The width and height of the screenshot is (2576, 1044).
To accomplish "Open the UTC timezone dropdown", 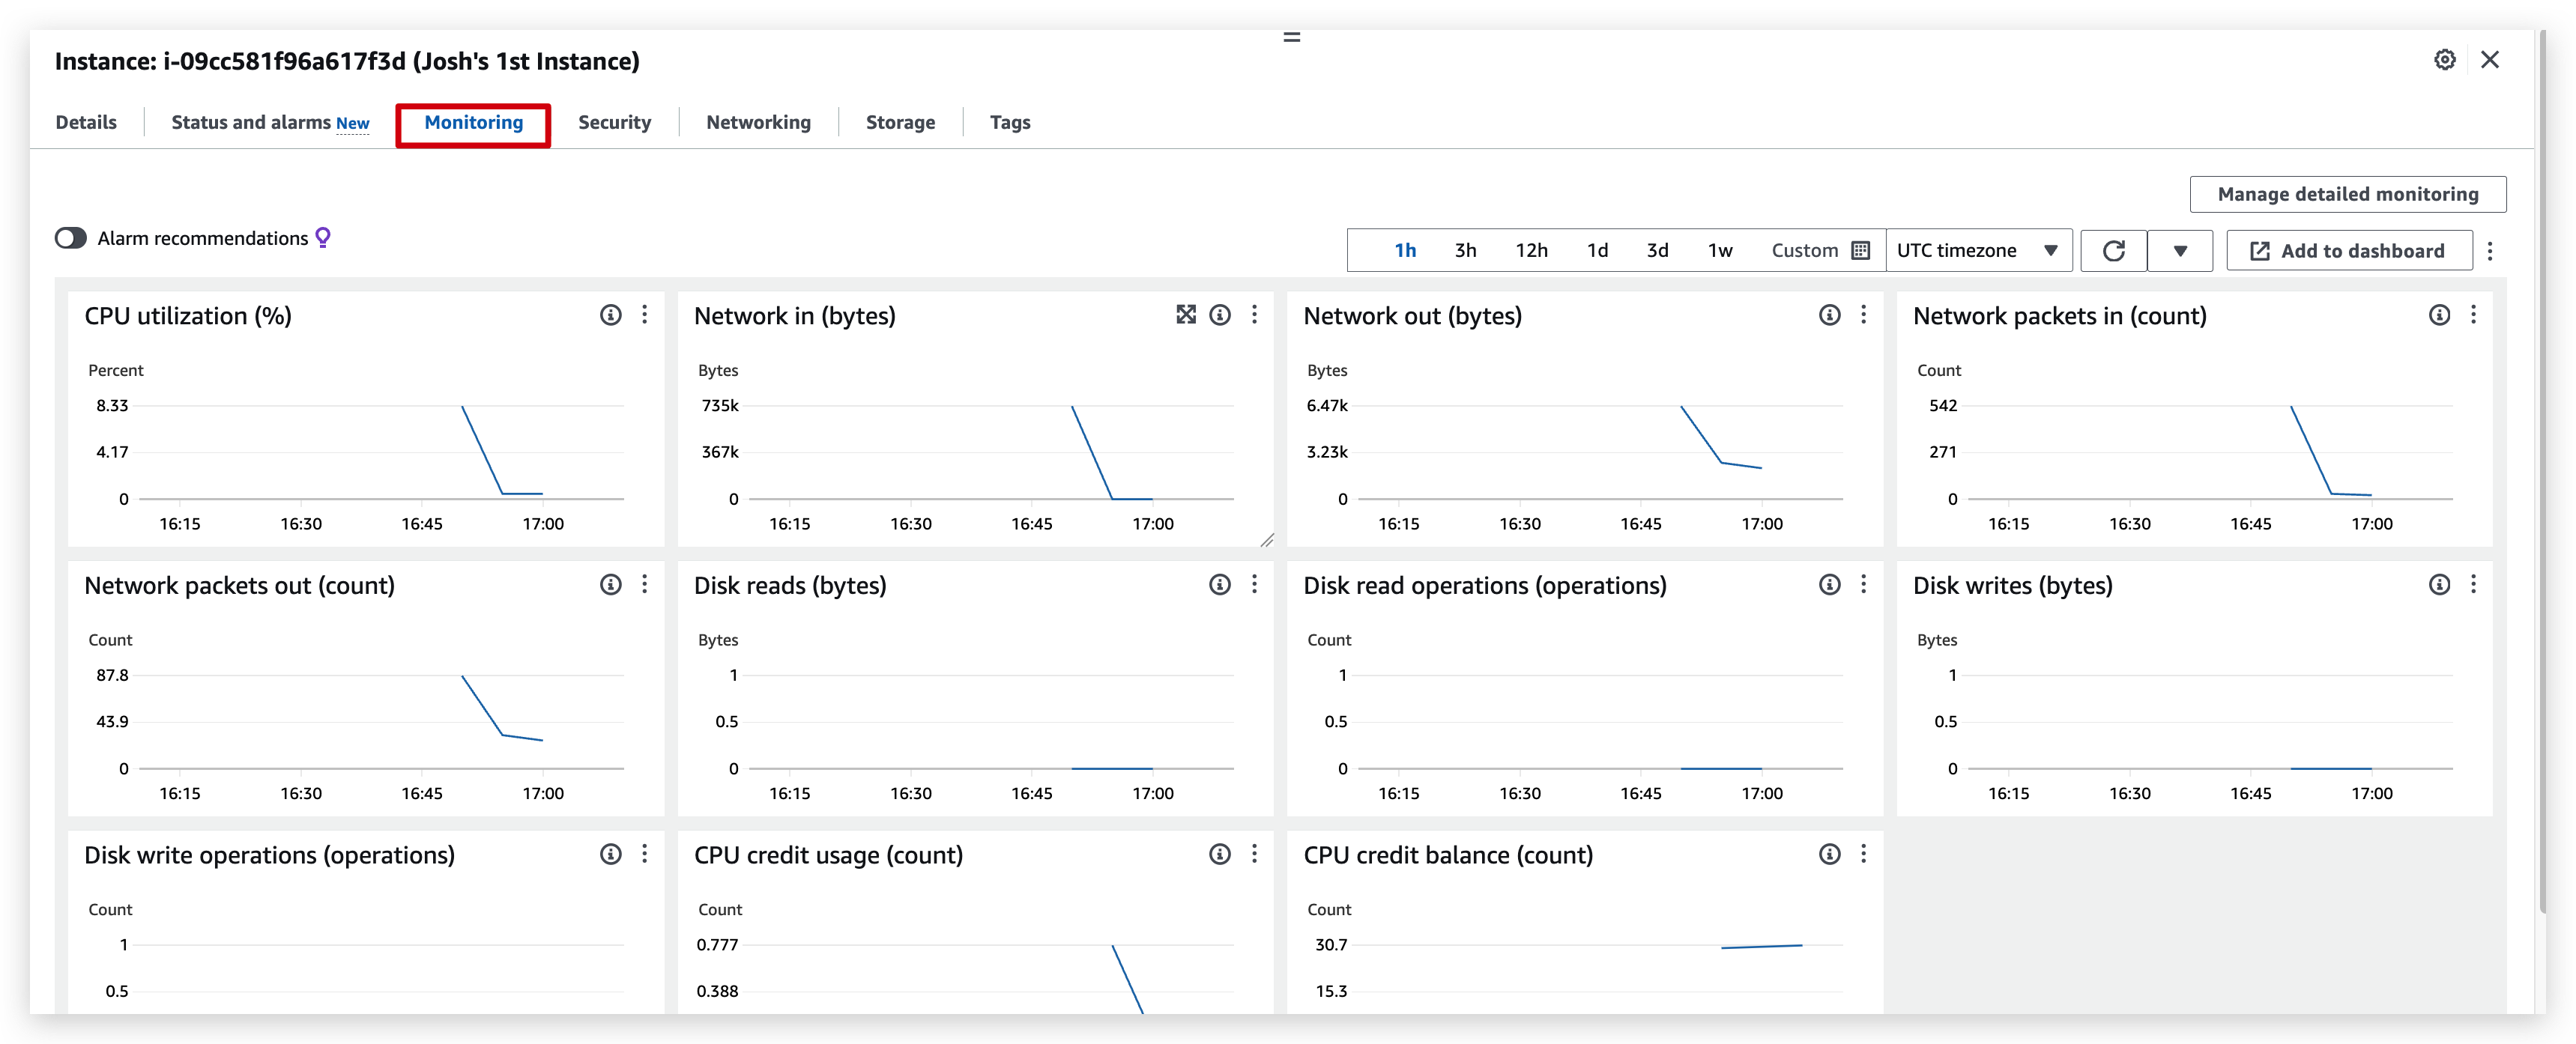I will pyautogui.click(x=1979, y=250).
